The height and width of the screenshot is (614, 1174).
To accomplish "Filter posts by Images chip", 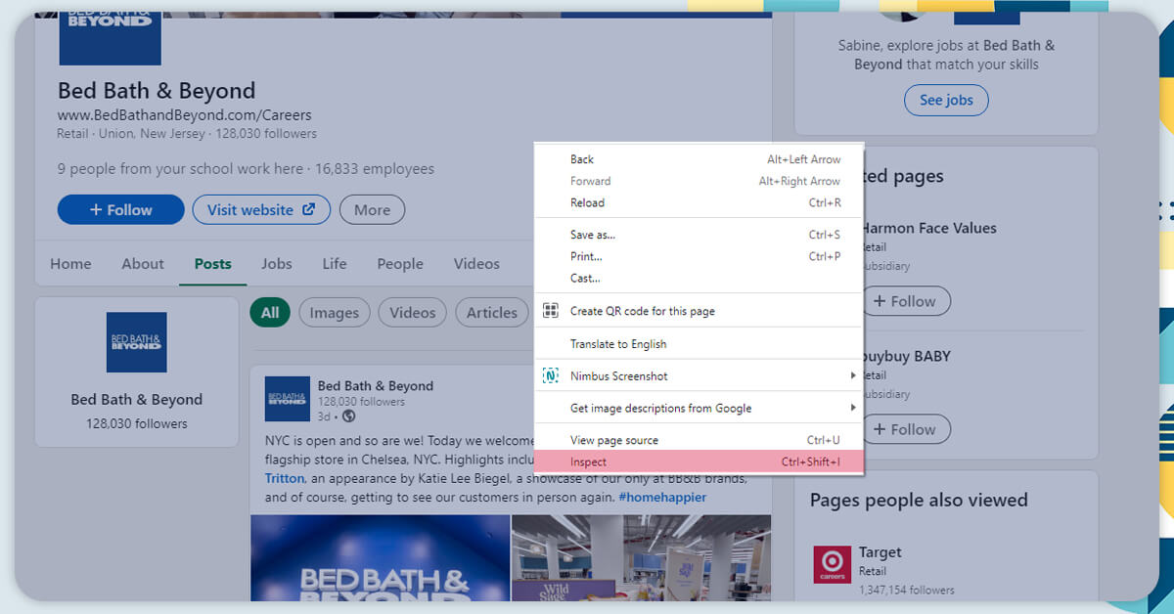I will click(335, 313).
